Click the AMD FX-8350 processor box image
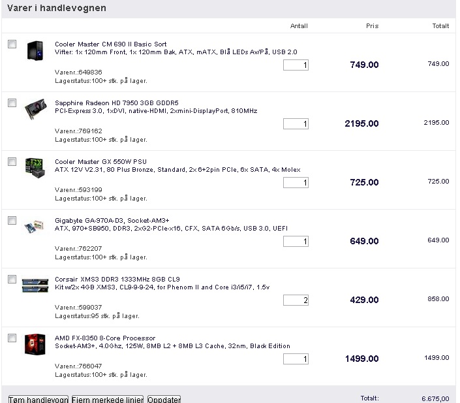This screenshot has width=460, height=403. pyautogui.click(x=35, y=344)
